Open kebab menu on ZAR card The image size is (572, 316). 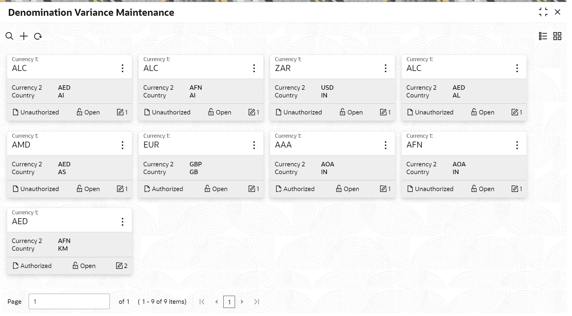coord(385,68)
